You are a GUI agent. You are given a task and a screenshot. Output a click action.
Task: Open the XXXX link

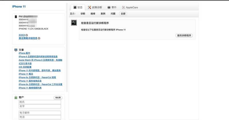(x=22, y=35)
